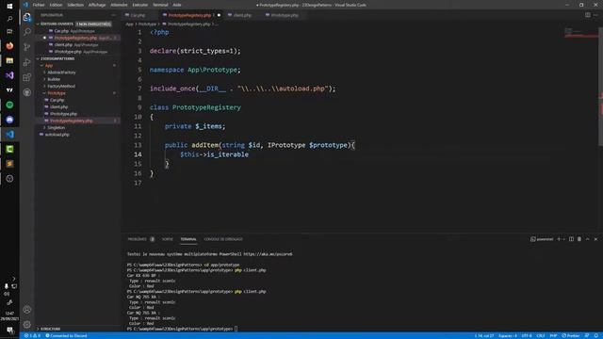This screenshot has height=339, width=603.
Task: Switch to IPrototype.php editor tab
Action: [x=285, y=15]
